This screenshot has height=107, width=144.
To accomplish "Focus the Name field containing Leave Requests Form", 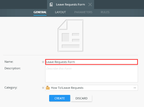I will (92, 62).
